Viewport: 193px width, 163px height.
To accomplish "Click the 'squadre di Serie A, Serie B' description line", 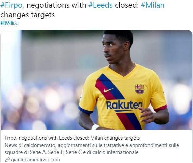I will [x=71, y=152].
